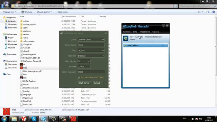
Task: Click the Explorer search box
Action: 197,6
